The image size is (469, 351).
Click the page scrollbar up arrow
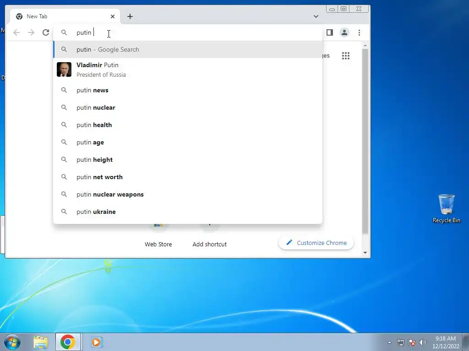coord(365,45)
